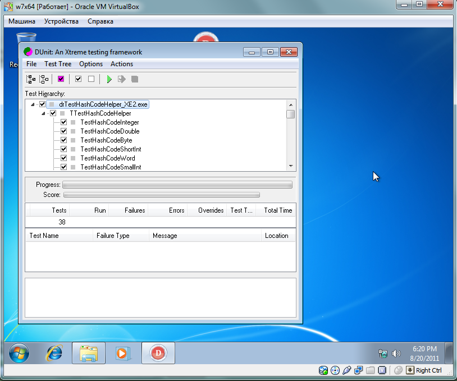Open VirtualBox Машина menu
The height and width of the screenshot is (381, 457).
22,21
